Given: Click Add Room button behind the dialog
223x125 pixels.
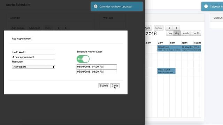Looking at the screenshot, I should click(x=18, y=28).
